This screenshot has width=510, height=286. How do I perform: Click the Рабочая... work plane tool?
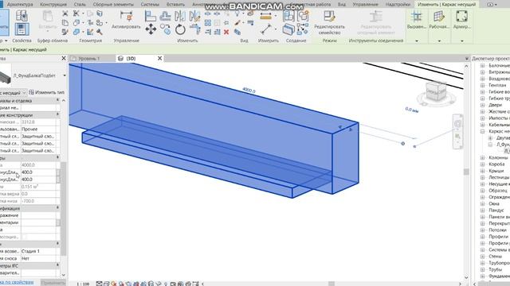click(x=439, y=19)
